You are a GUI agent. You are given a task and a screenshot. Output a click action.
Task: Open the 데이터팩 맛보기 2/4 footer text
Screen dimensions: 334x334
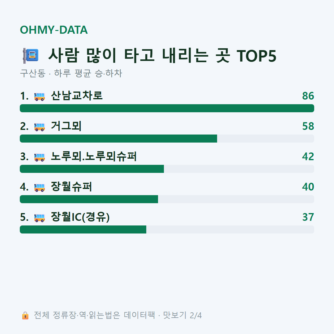163,315
